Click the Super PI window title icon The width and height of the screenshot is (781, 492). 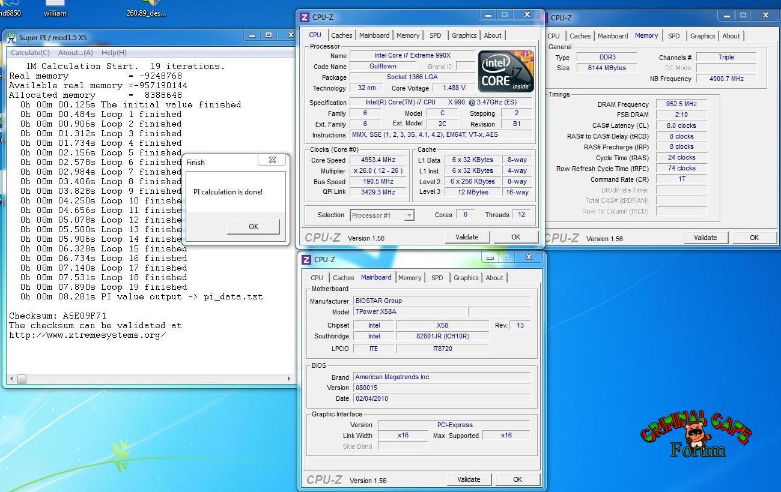point(11,37)
